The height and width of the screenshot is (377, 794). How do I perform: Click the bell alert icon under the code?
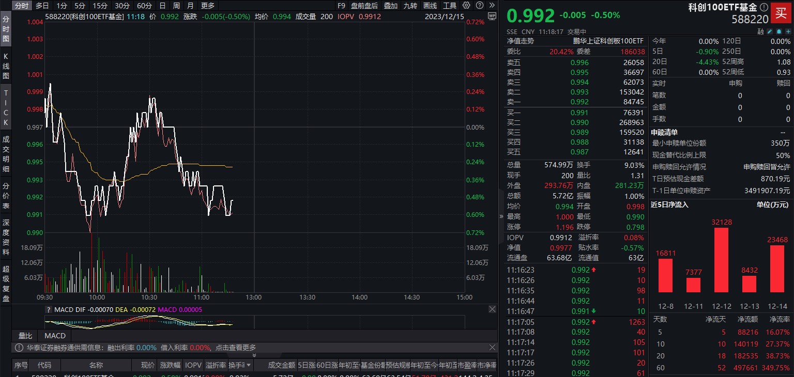tap(778, 32)
